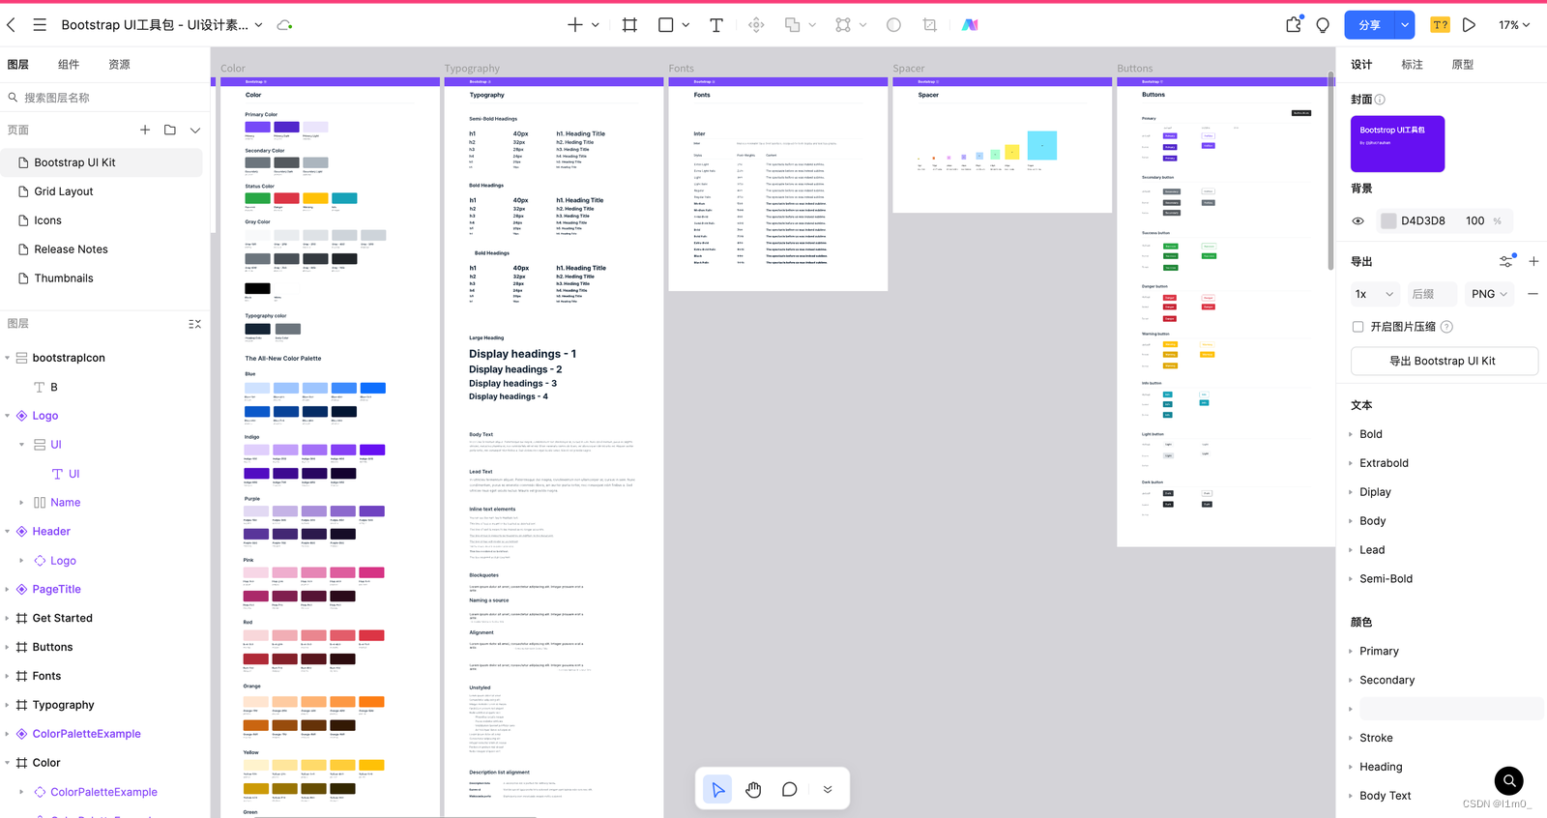Switch to the 图层 tab
This screenshot has height=818, width=1547.
pos(18,65)
